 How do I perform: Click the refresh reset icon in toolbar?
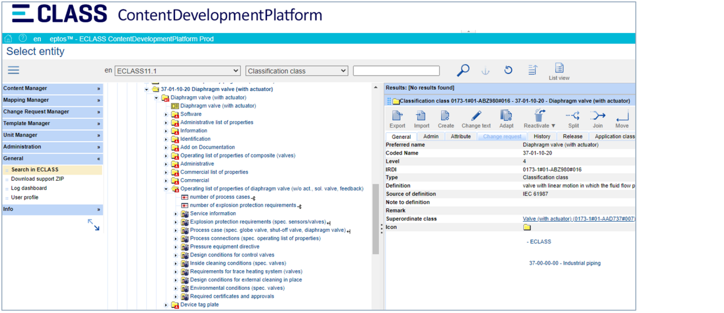coord(508,70)
